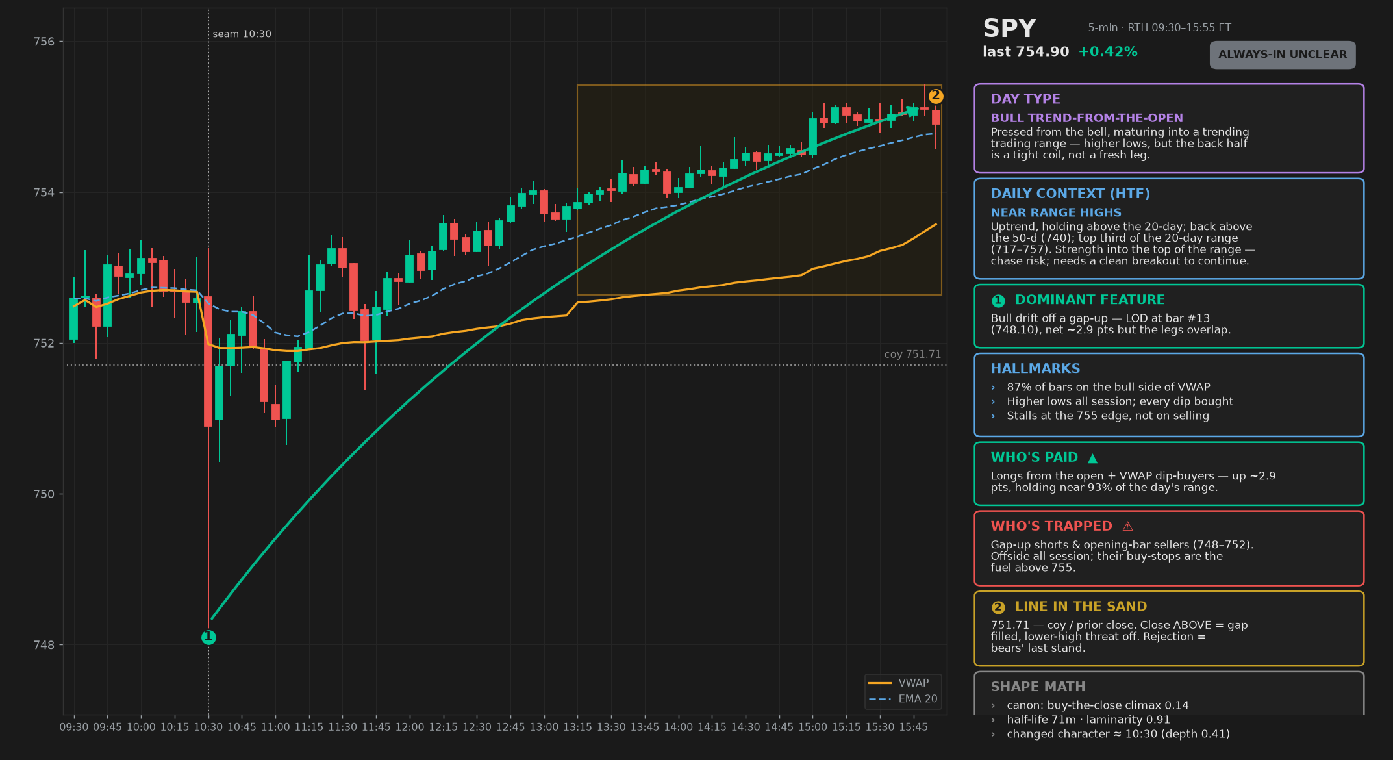Click the DAILY CONTEXT (HTF) heading
This screenshot has width=1393, height=760.
1070,194
